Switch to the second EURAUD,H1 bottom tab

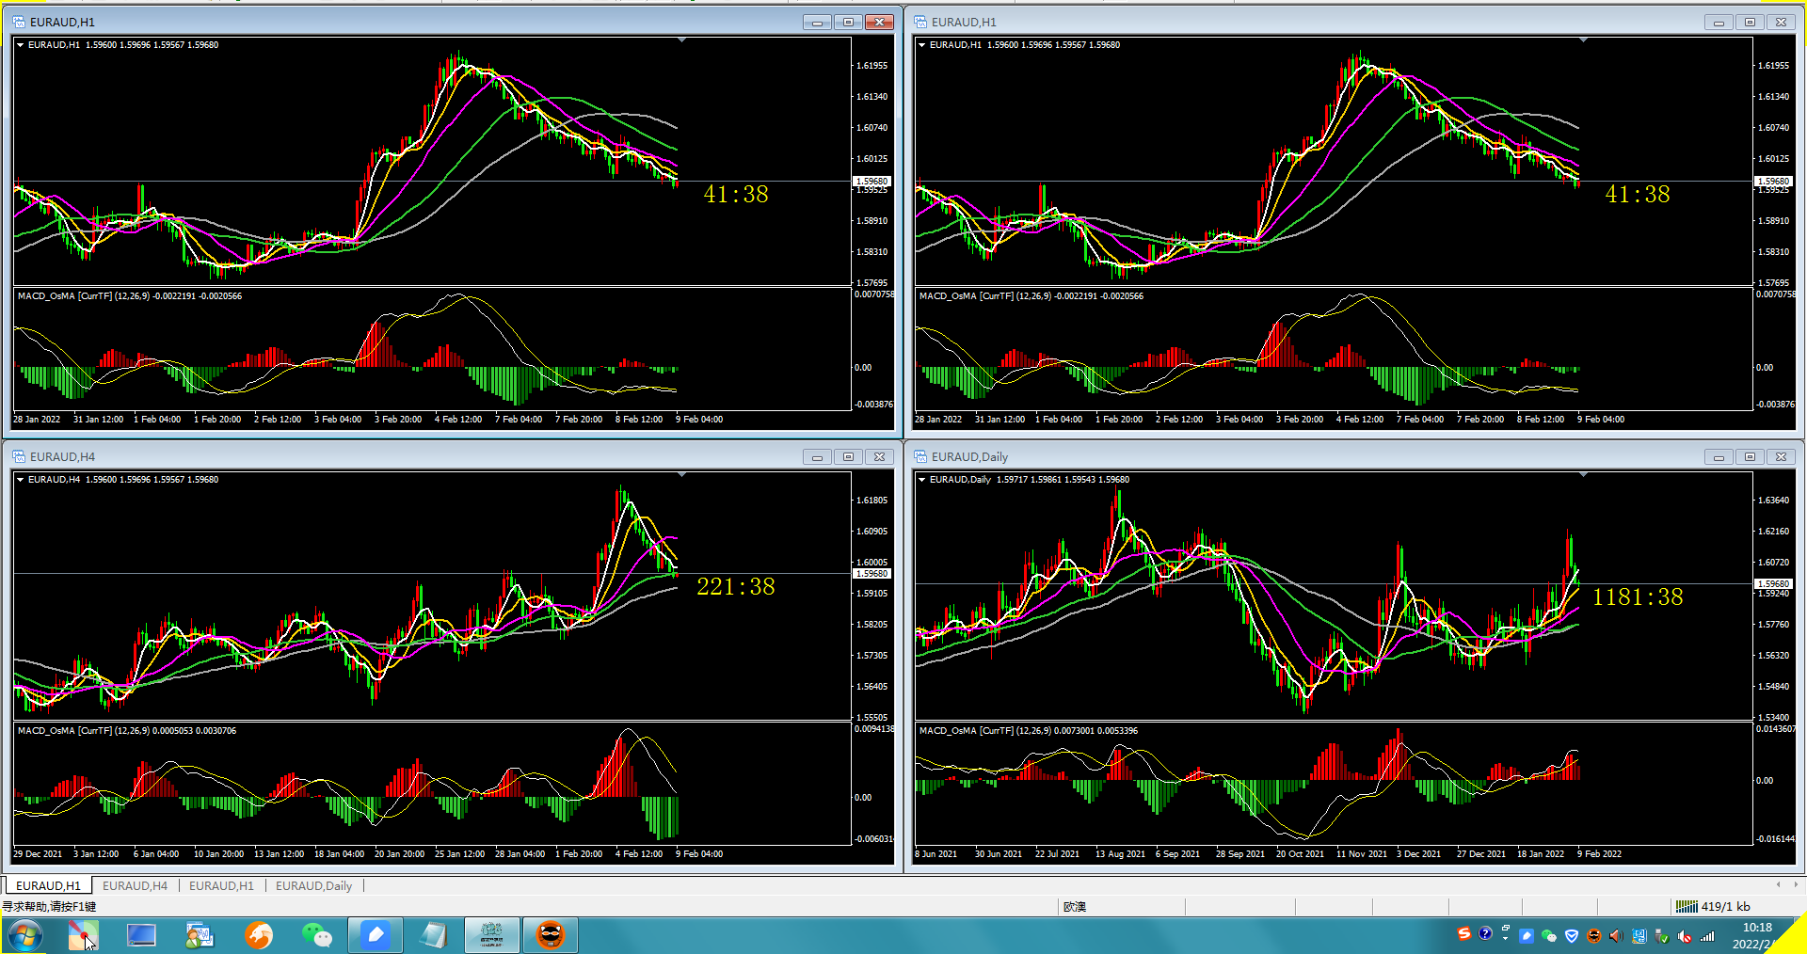click(x=221, y=885)
